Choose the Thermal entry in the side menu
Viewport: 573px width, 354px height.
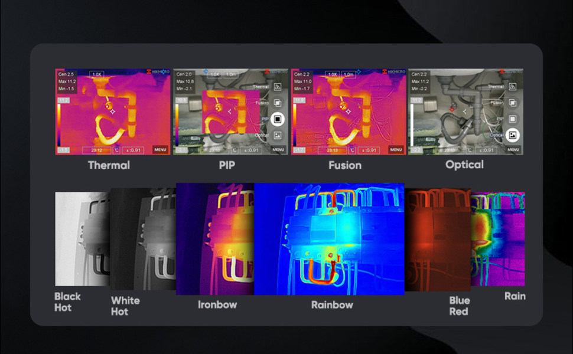tap(260, 87)
